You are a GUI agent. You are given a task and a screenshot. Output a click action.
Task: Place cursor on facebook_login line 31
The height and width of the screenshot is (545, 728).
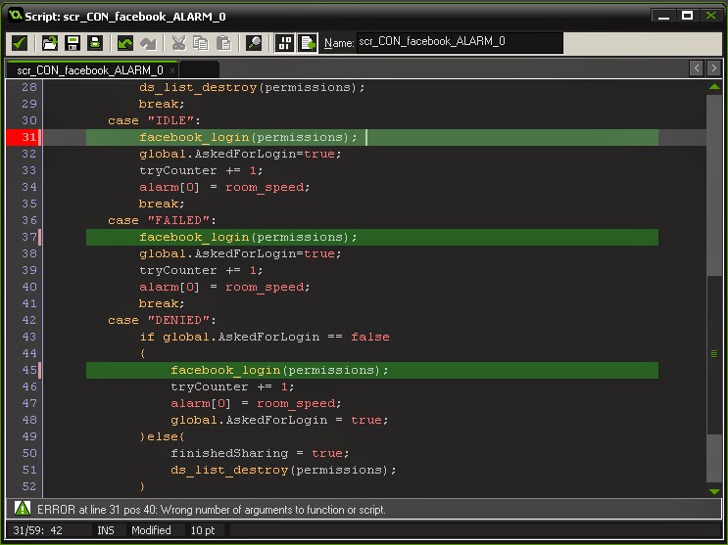tap(249, 137)
